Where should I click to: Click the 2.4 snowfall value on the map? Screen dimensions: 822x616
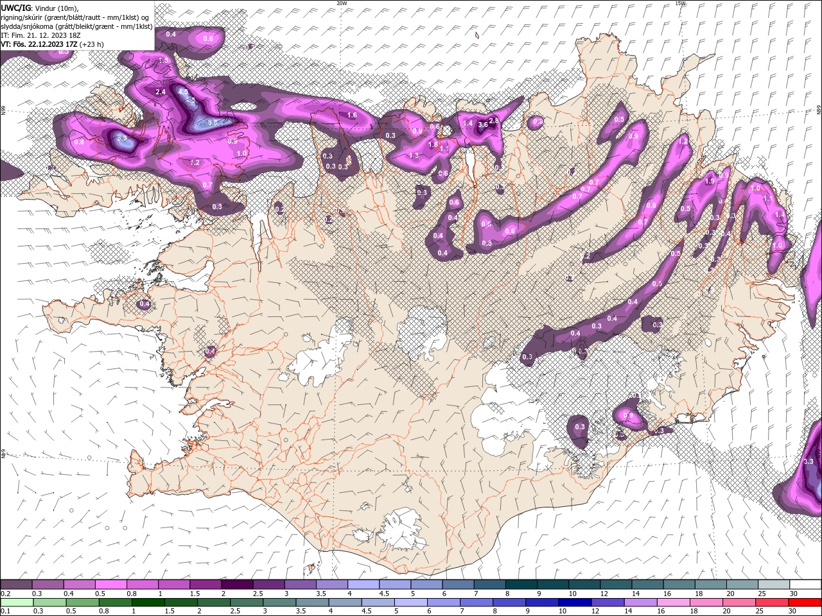[x=161, y=92]
